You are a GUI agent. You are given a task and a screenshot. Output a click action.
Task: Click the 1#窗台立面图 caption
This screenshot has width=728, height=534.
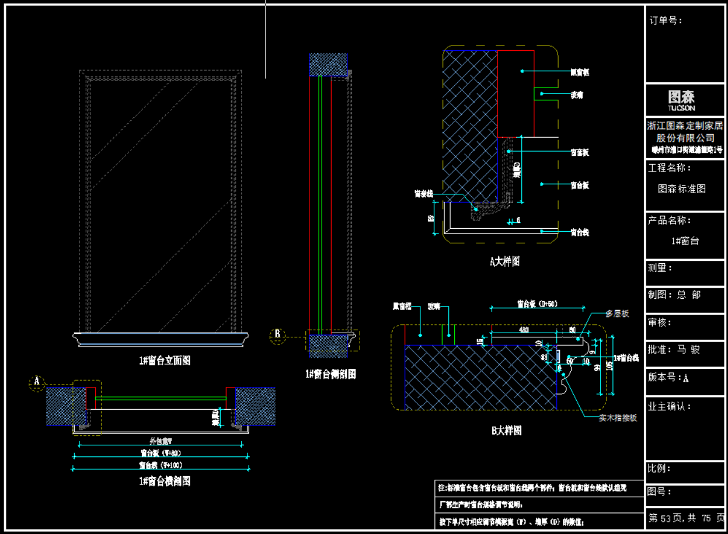164,361
